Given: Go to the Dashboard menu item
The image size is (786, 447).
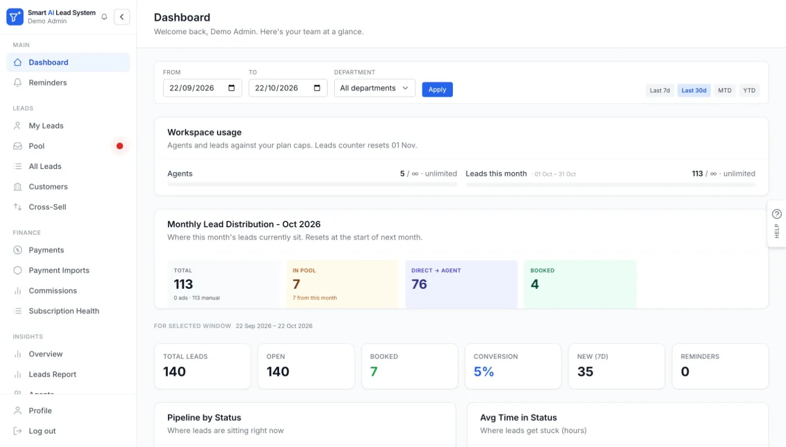Looking at the screenshot, I should pyautogui.click(x=68, y=62).
